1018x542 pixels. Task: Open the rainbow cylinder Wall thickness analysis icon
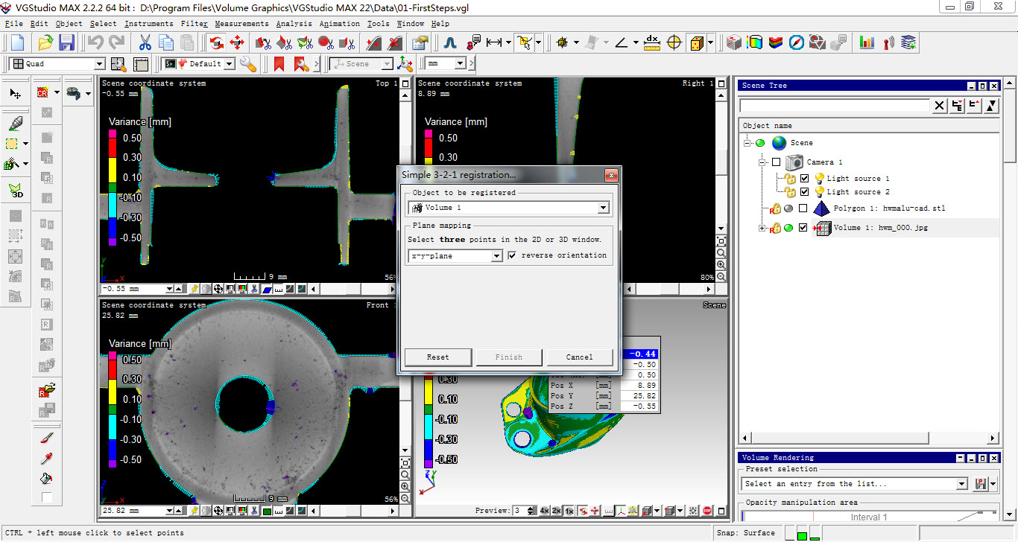point(755,42)
